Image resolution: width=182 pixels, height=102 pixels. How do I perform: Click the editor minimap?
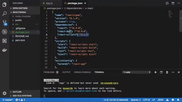[170, 14]
